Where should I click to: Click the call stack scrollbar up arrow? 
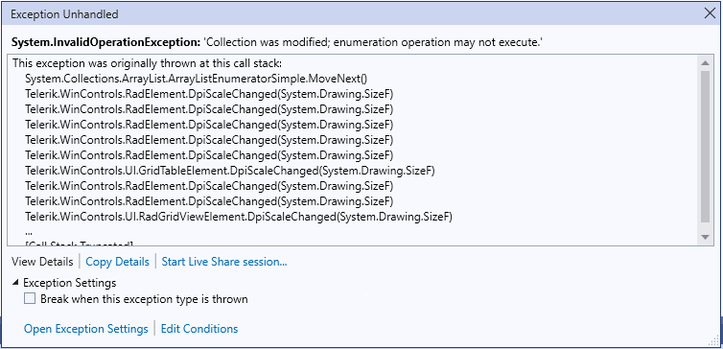click(705, 62)
